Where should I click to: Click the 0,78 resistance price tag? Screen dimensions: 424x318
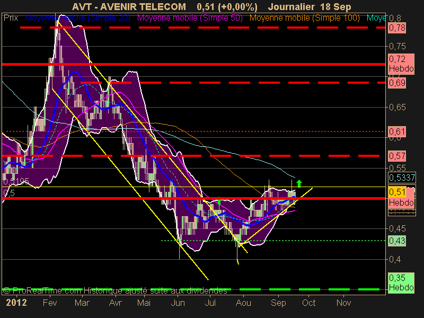397,28
